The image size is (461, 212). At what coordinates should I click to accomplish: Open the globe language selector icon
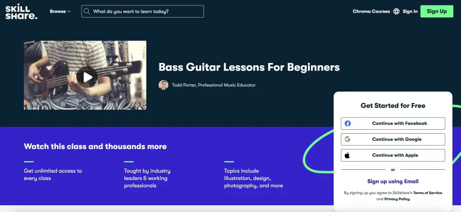coord(396,11)
